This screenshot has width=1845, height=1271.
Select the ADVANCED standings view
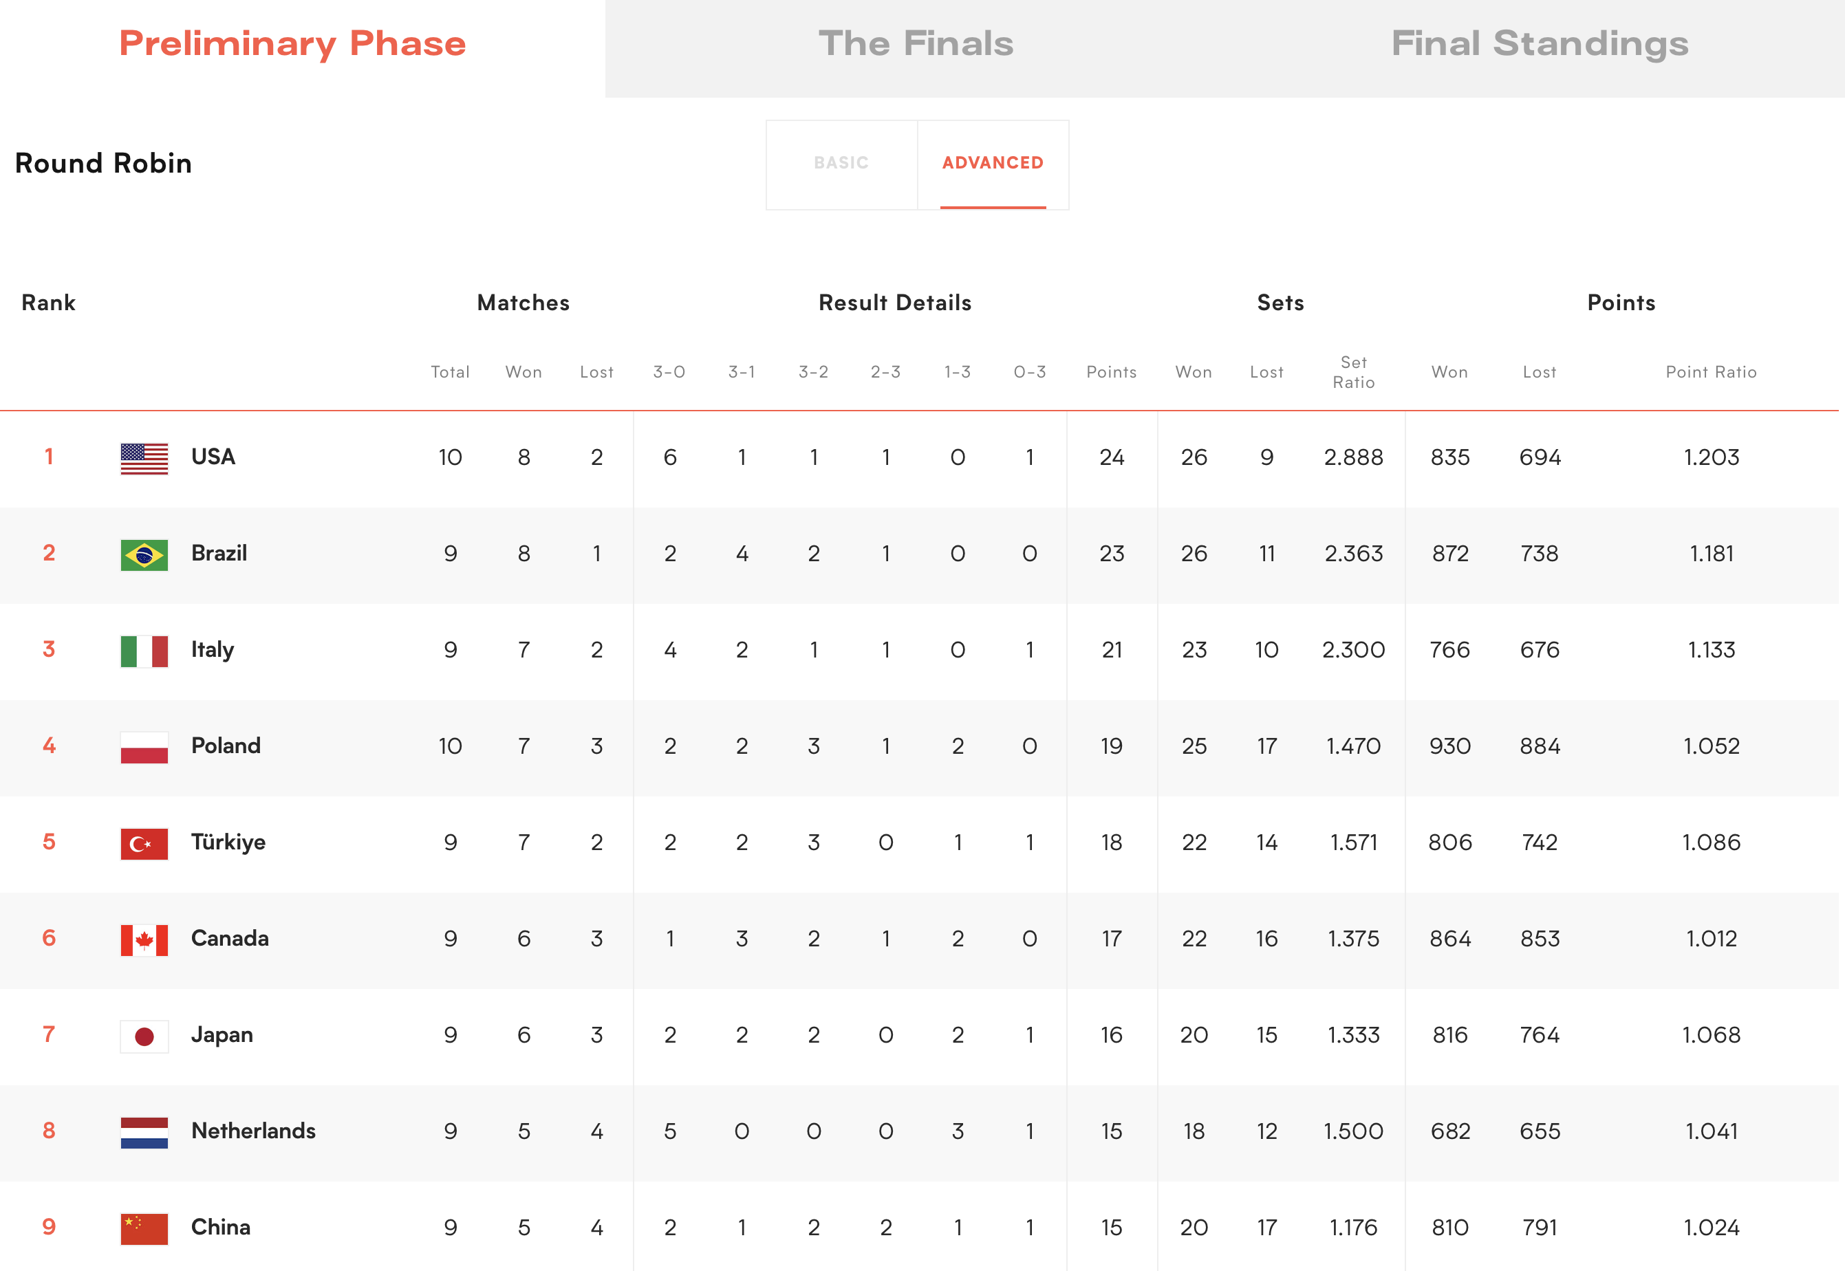[x=993, y=164]
